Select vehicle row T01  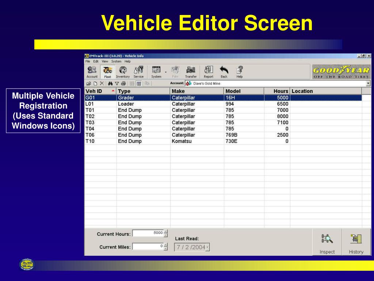pos(223,110)
